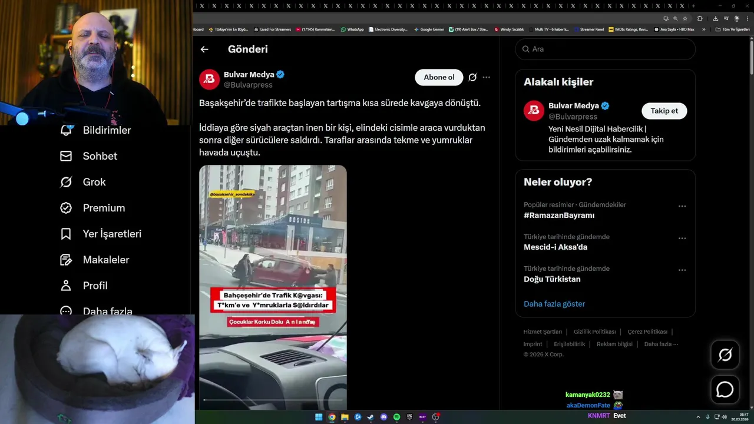Open Spotify from the taskbar
The image size is (754, 424).
point(396,417)
